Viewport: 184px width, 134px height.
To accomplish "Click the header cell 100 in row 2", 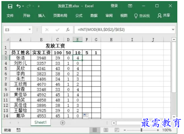I will tap(58, 53).
